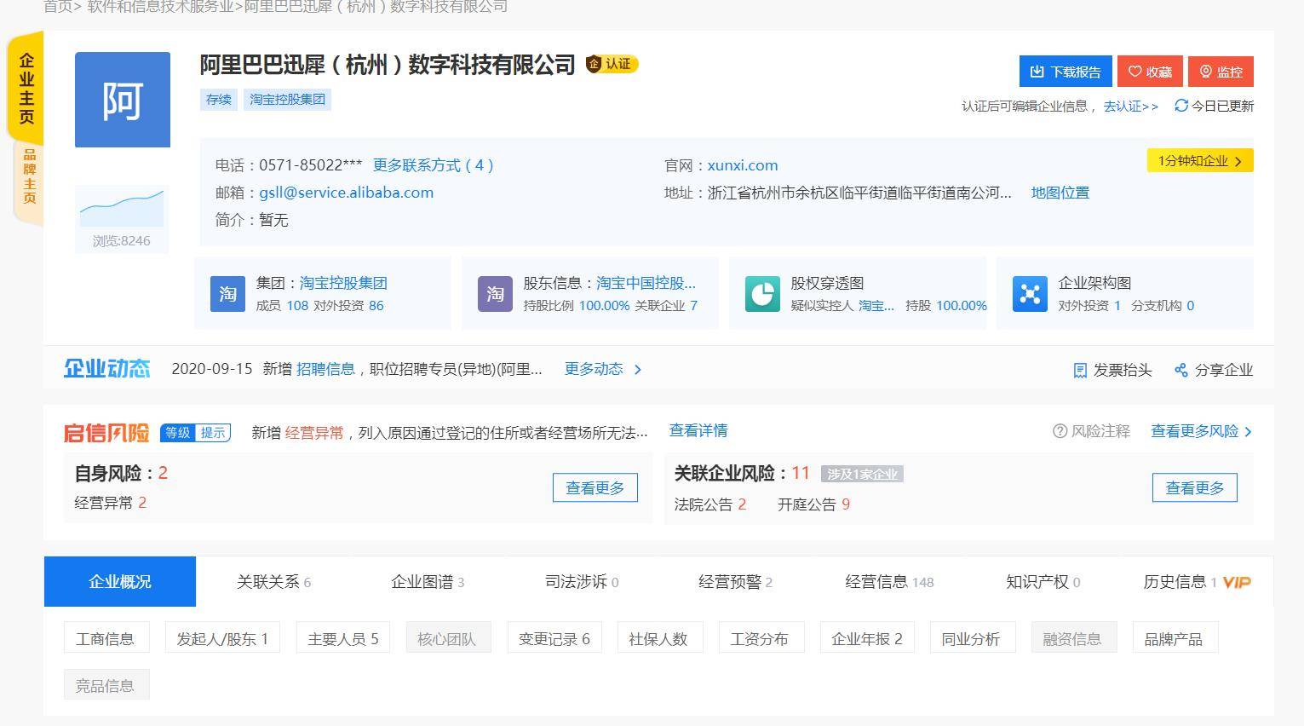
Task: Click the 经营异常 2 item under 自身风险
Action: tap(111, 503)
